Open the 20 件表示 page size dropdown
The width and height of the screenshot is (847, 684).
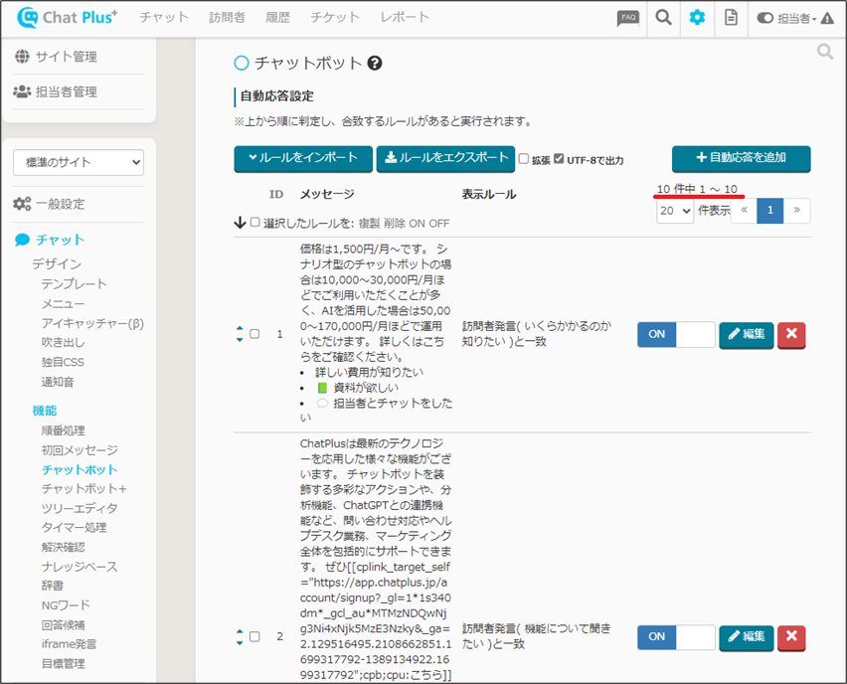(674, 211)
